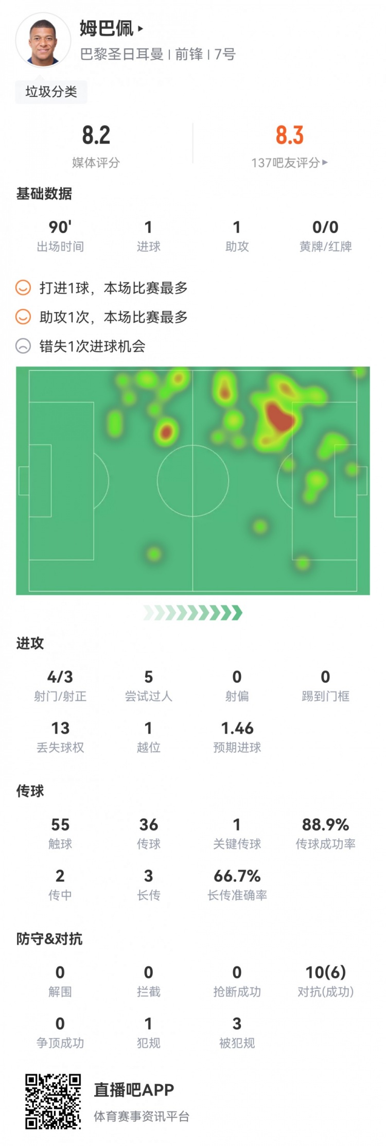Expand the arrow beside the 姆巴佩 name
386x1146 pixels.
(141, 29)
